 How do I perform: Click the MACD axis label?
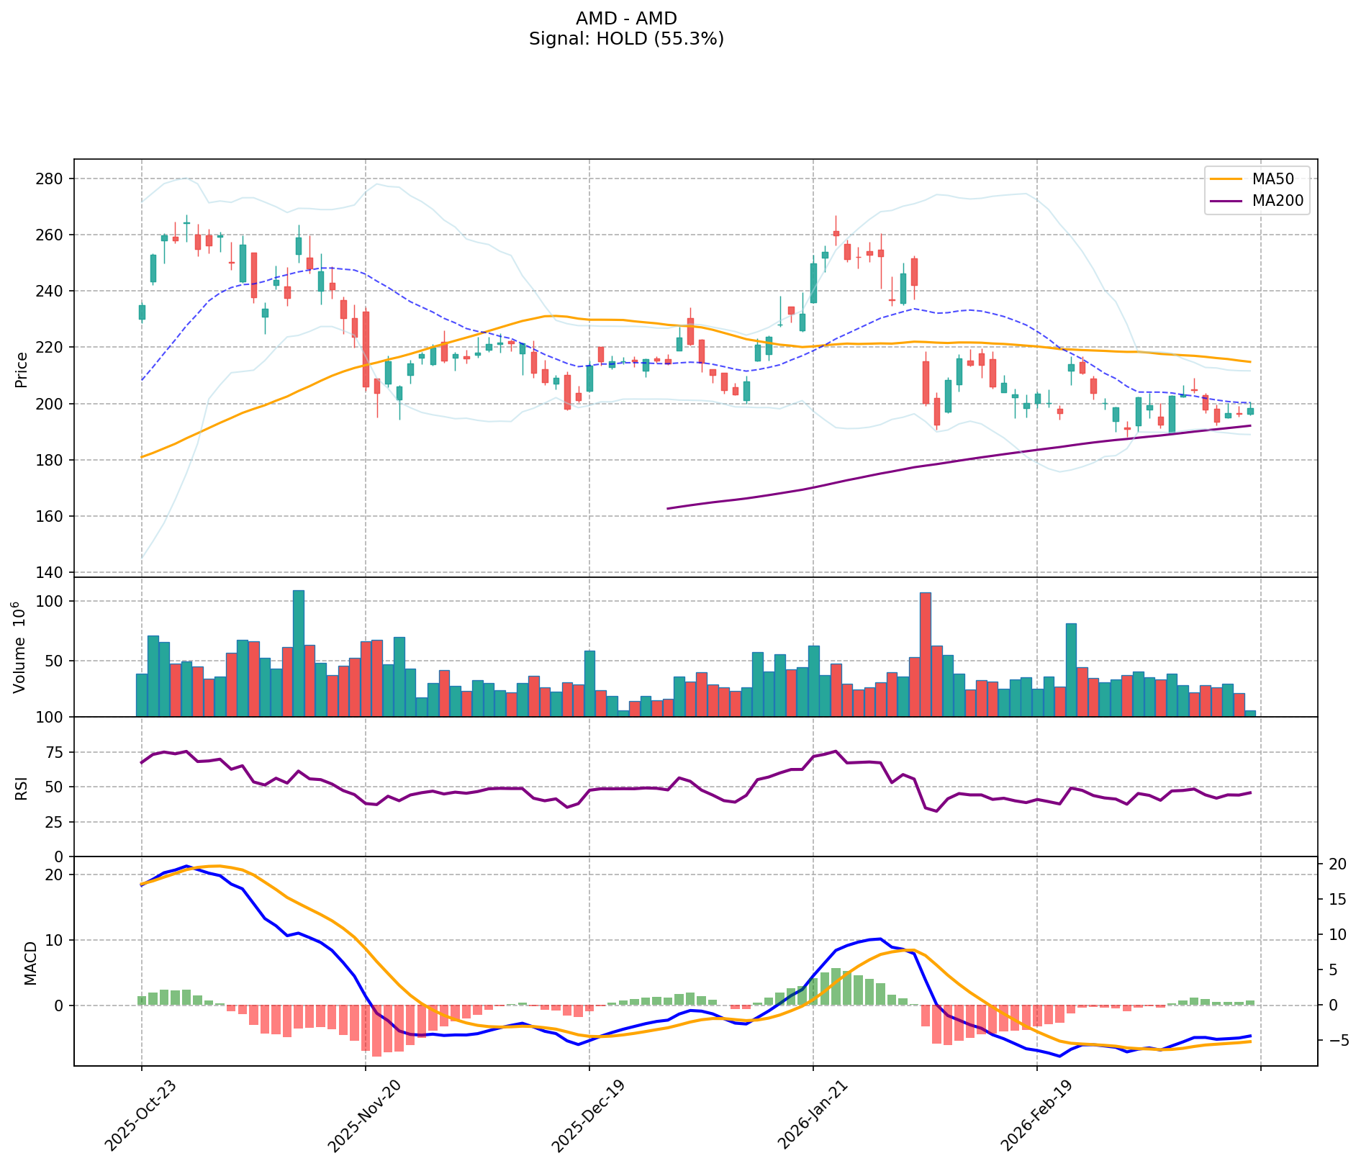pyautogui.click(x=30, y=962)
